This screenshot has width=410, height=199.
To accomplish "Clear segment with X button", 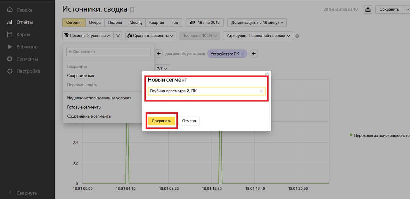I will click(118, 36).
